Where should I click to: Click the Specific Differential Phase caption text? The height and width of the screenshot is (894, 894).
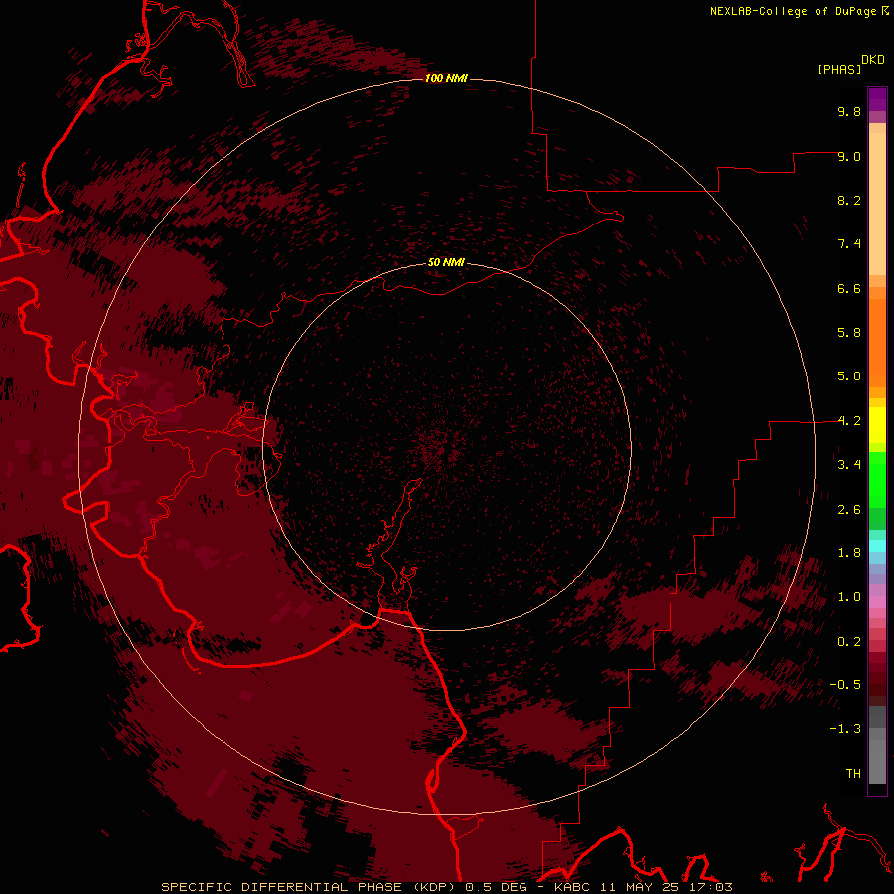tap(446, 887)
